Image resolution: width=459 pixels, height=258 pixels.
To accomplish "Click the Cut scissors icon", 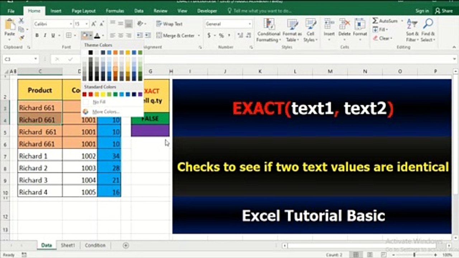I will click(x=21, y=21).
